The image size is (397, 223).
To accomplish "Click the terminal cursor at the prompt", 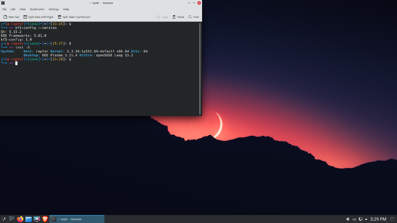I will pyautogui.click(x=16, y=63).
